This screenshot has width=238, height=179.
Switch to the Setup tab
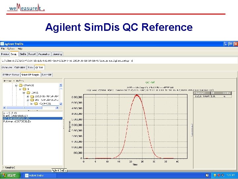coord(14,54)
